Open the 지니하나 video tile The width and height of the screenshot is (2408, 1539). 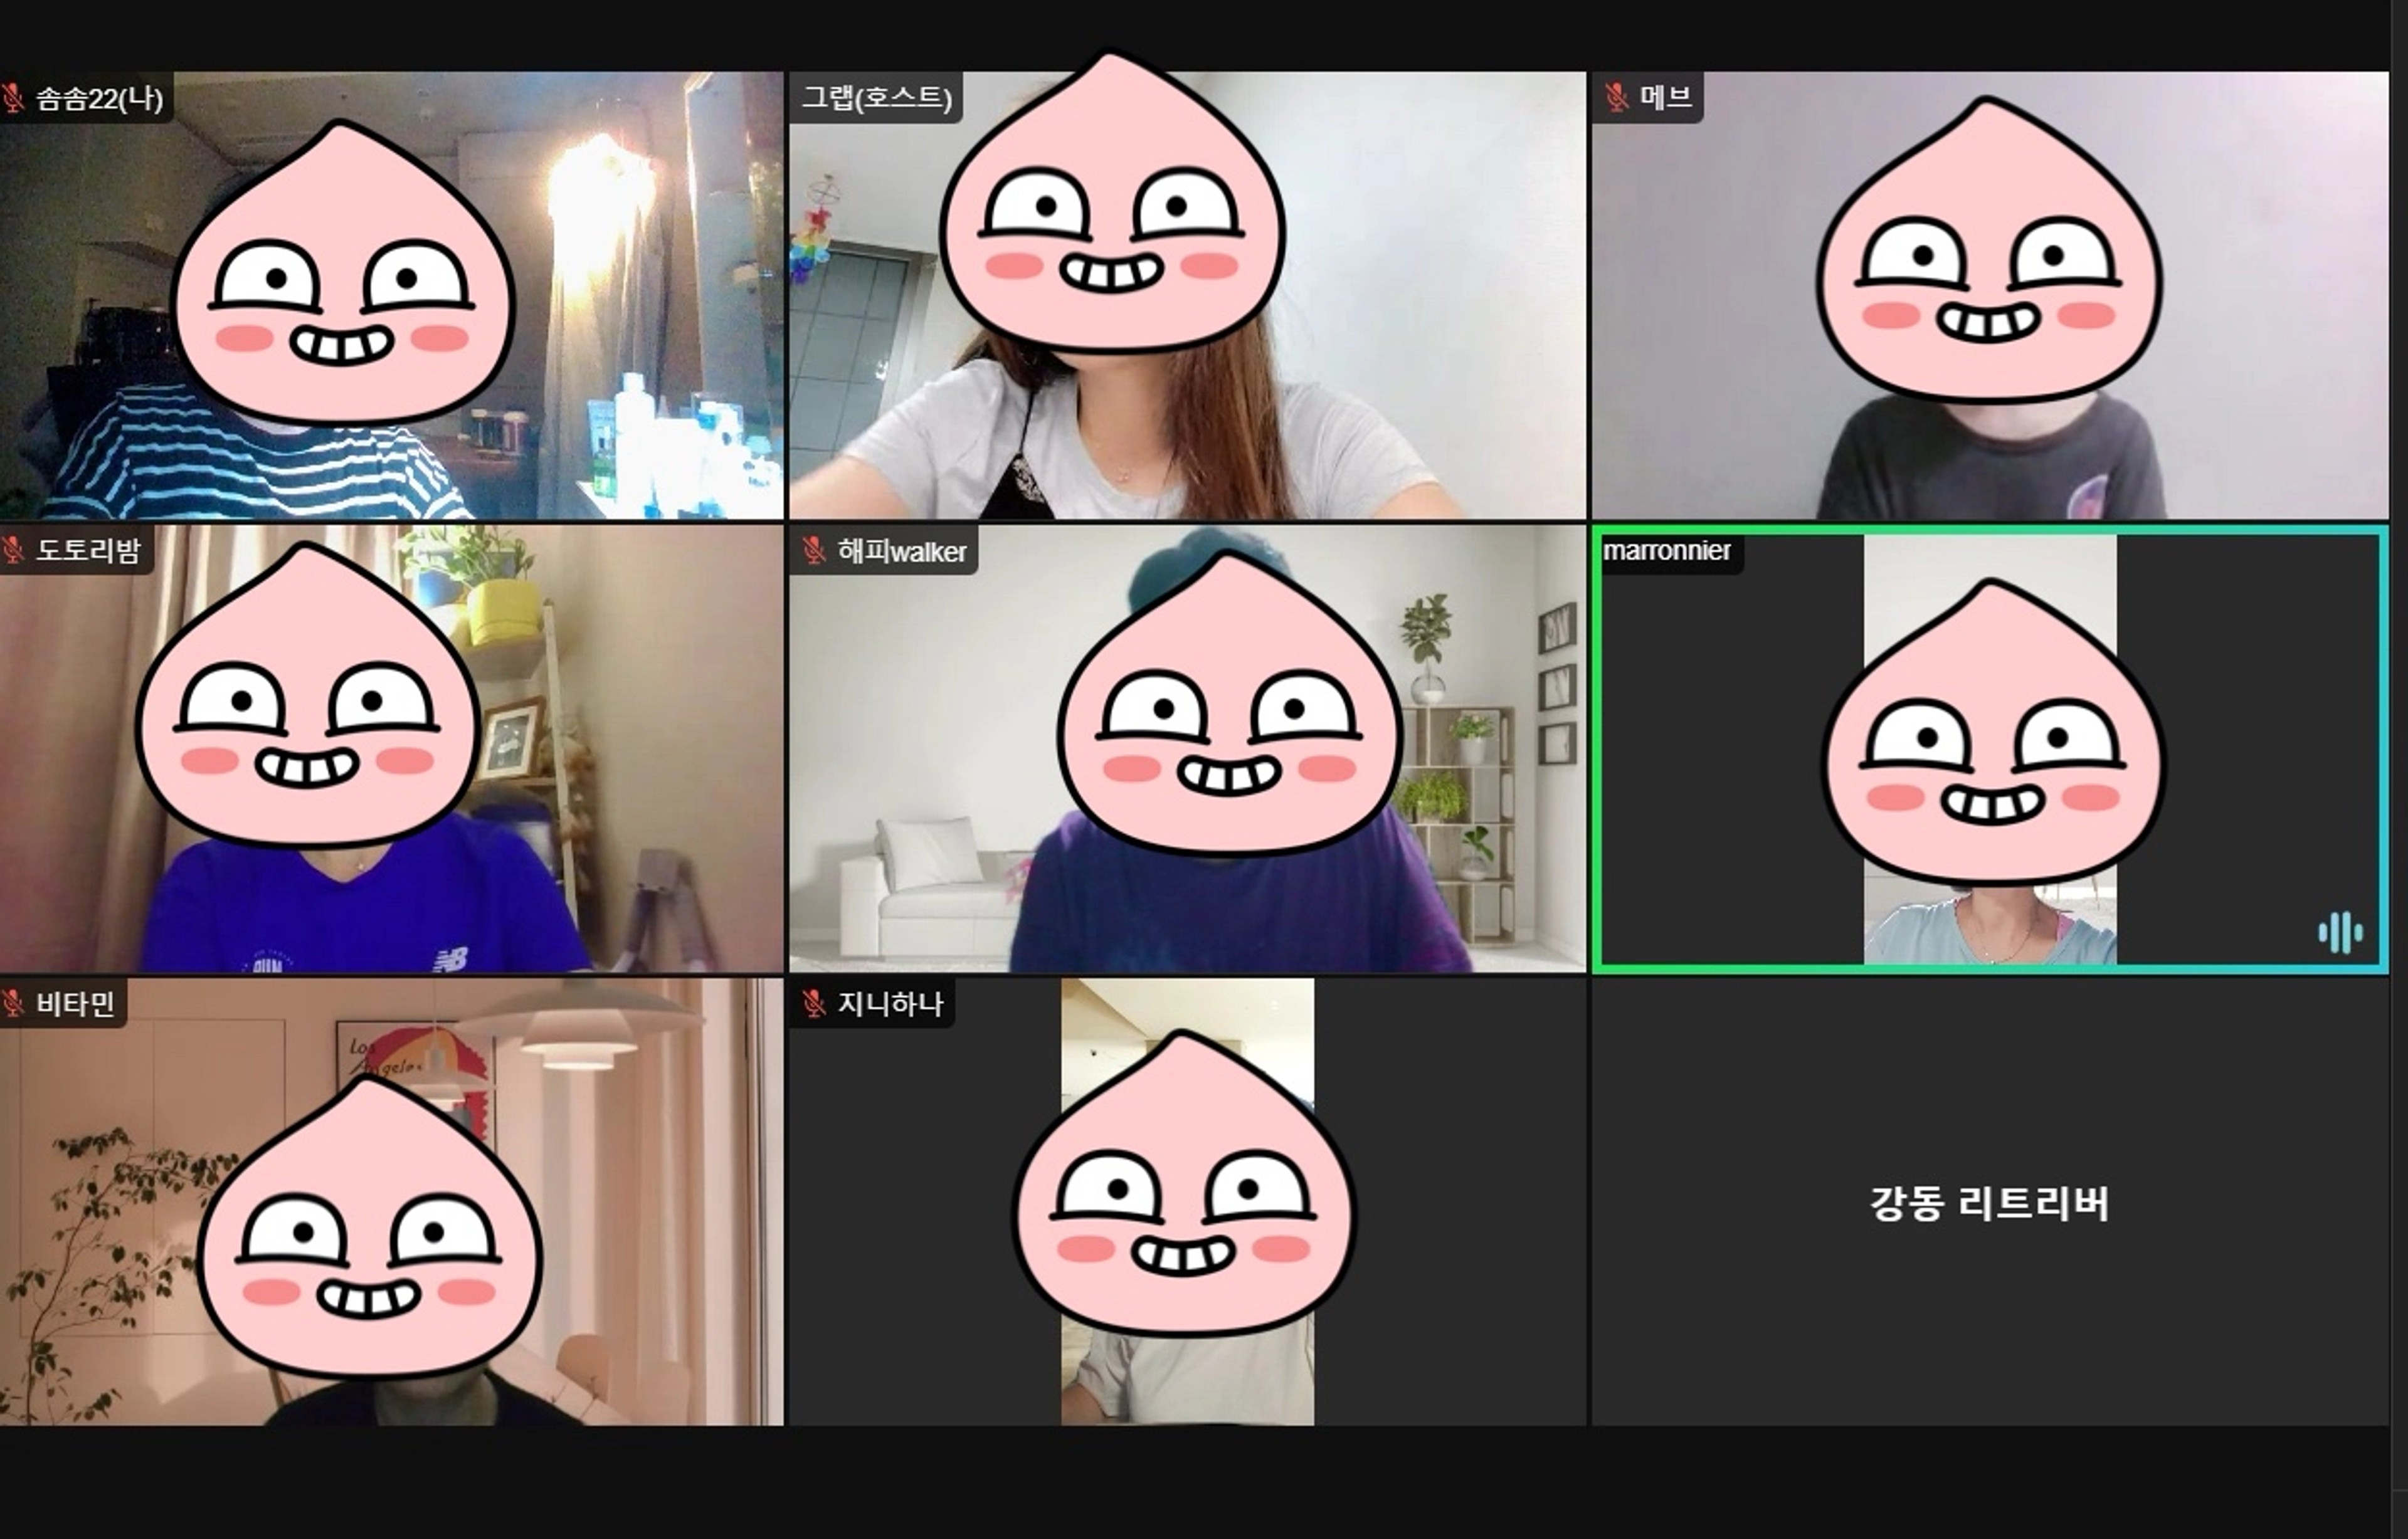point(1187,1201)
